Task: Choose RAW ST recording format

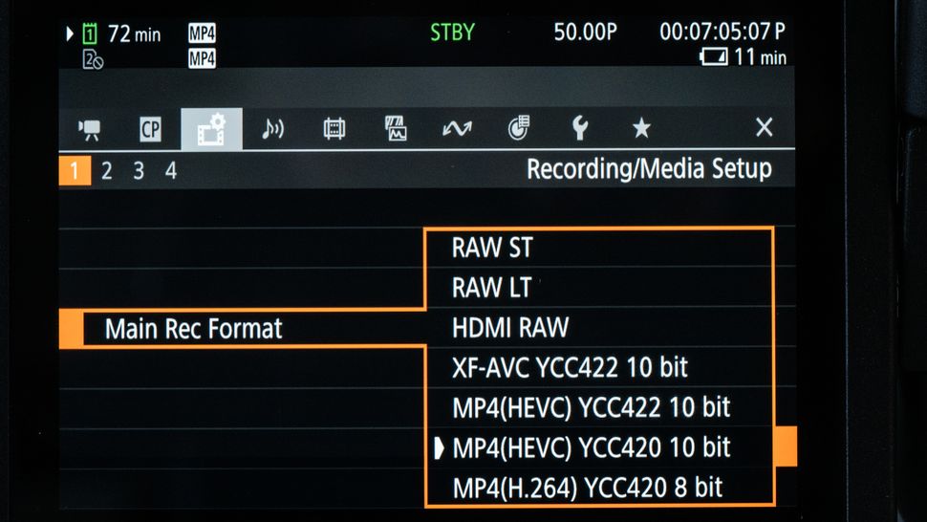Action: (492, 249)
